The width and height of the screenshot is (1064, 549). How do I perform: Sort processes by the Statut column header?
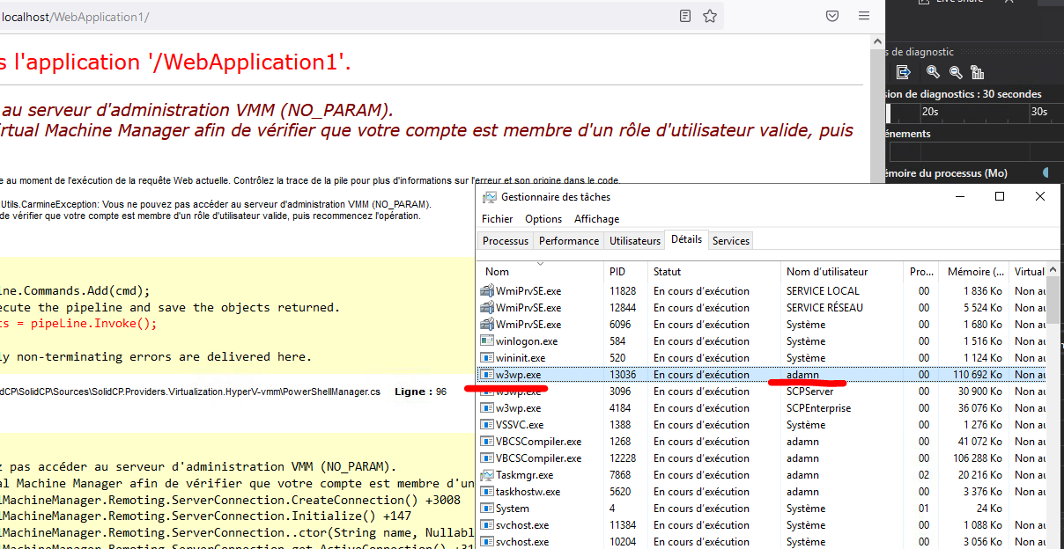pyautogui.click(x=714, y=271)
